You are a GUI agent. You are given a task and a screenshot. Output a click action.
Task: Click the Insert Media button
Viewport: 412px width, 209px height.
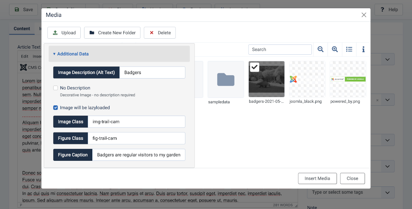[317, 179]
